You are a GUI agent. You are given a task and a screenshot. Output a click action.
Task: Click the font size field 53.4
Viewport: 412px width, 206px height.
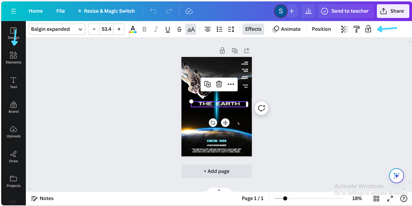(106, 29)
